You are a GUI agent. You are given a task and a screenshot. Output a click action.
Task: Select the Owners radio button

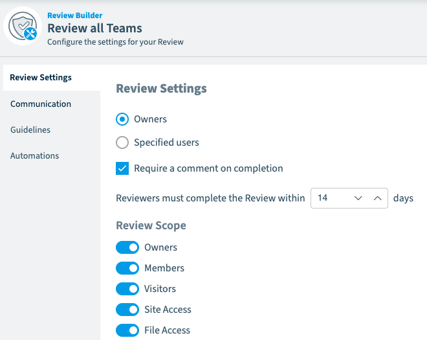coord(122,119)
